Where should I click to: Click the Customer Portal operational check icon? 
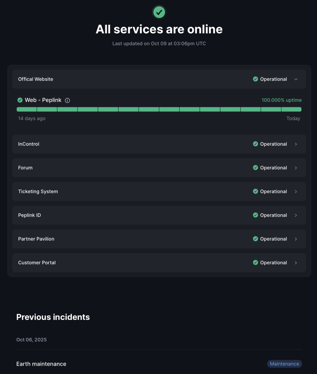[x=255, y=263]
